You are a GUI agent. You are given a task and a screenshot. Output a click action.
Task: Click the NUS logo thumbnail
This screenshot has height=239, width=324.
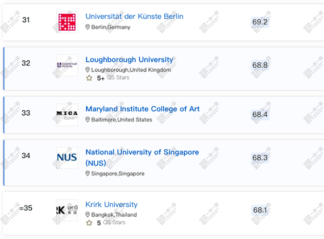[67, 158]
